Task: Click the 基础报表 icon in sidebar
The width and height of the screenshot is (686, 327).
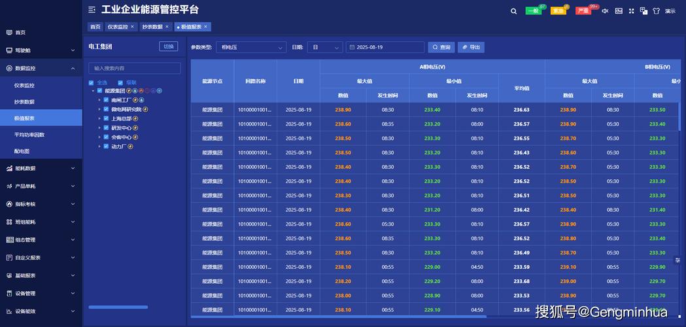Action: [9, 276]
